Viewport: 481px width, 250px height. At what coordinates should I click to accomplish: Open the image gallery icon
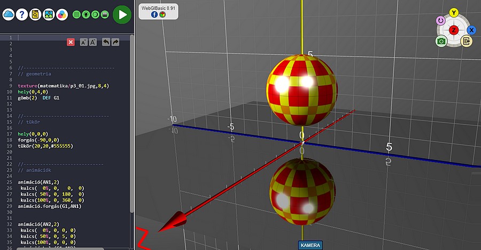pyautogui.click(x=49, y=15)
